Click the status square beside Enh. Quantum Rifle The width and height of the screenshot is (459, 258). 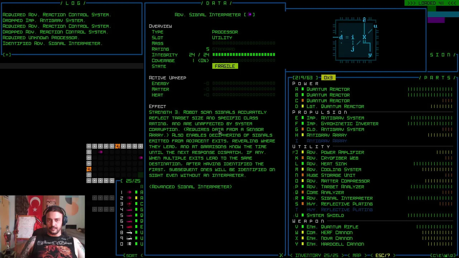303,227
